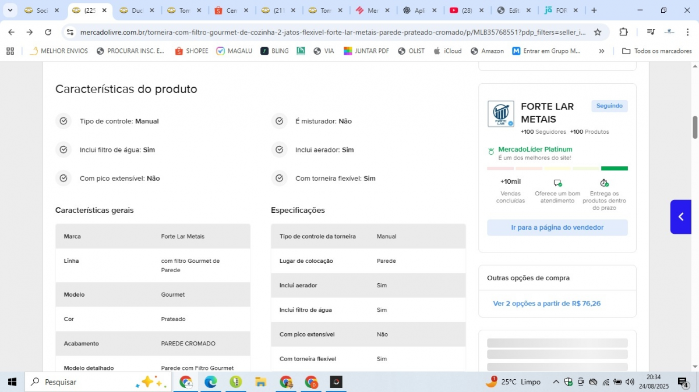Open the site information icon in address bar
Image resolution: width=699 pixels, height=392 pixels.
[x=70, y=32]
